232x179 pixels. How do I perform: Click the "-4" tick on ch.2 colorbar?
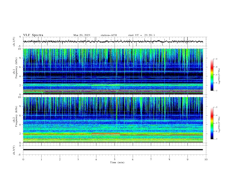click(216, 115)
